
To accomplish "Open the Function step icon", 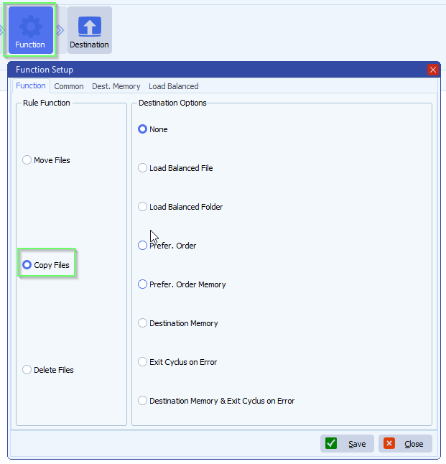I will pyautogui.click(x=30, y=30).
